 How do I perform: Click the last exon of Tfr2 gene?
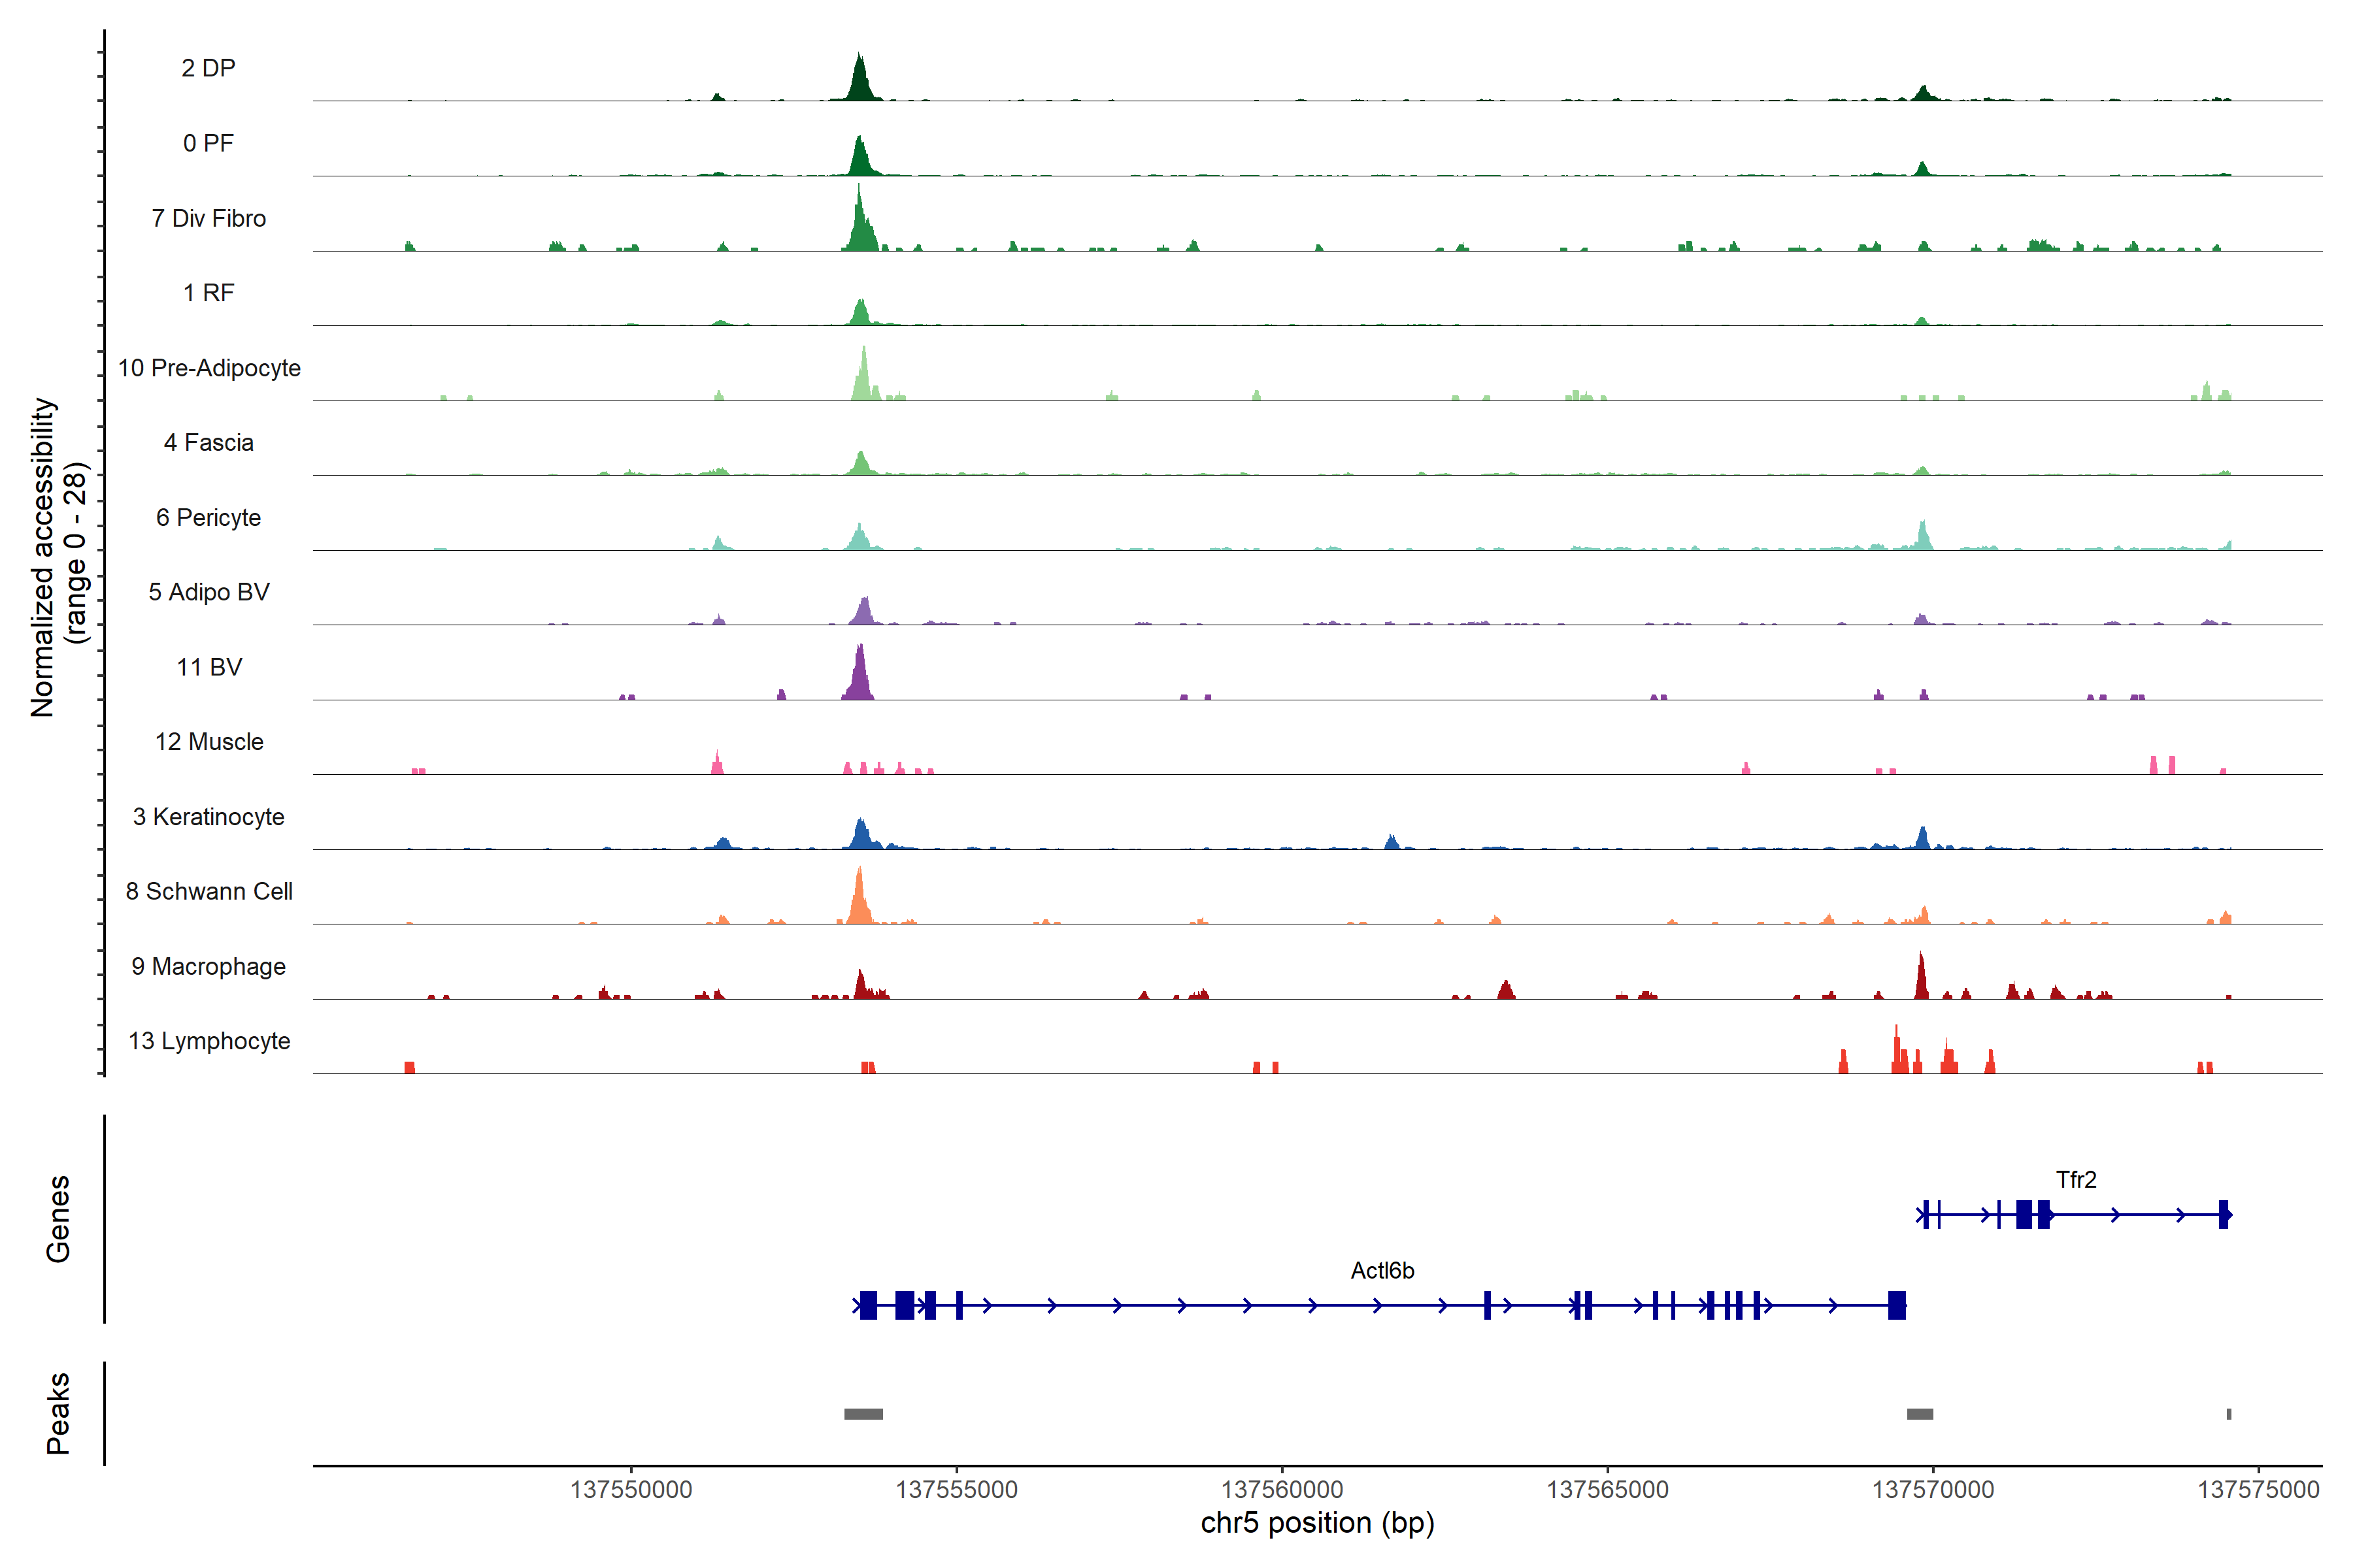(x=2223, y=1215)
